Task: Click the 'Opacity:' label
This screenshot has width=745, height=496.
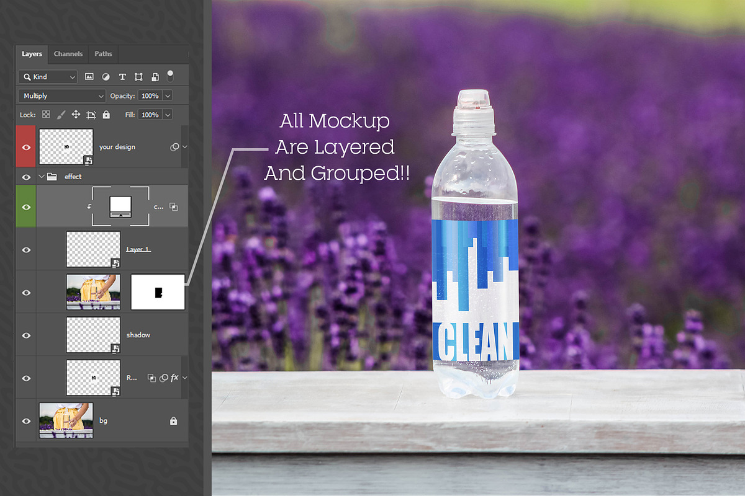Action: (x=122, y=96)
